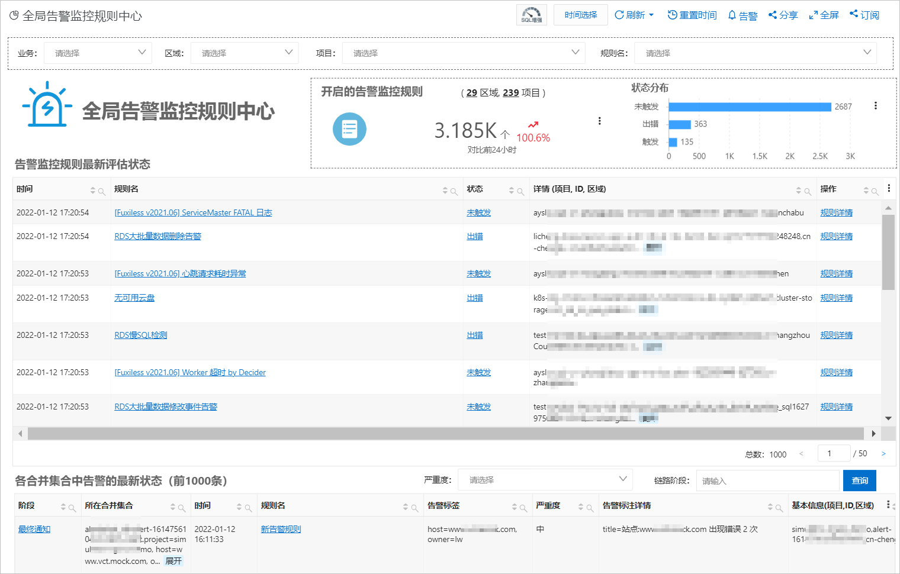Viewport: 900px width, 574px height.
Task: Click the horizontal scroll right arrow
Action: click(x=874, y=434)
